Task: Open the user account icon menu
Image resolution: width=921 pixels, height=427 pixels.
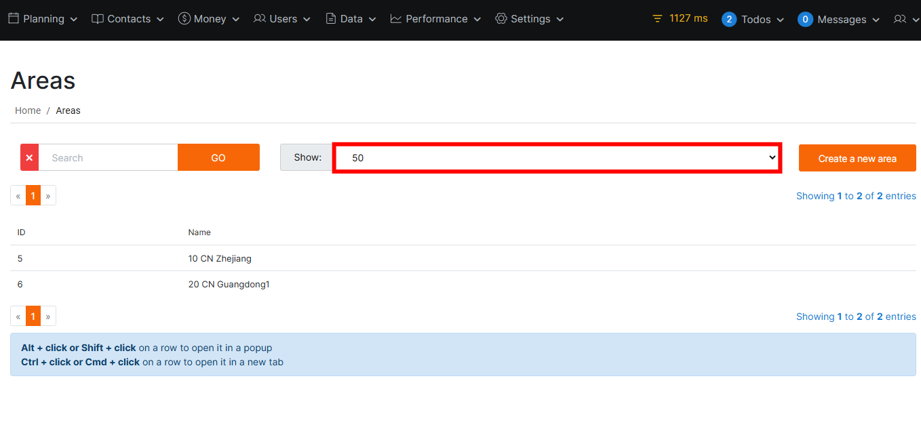Action: tap(905, 19)
